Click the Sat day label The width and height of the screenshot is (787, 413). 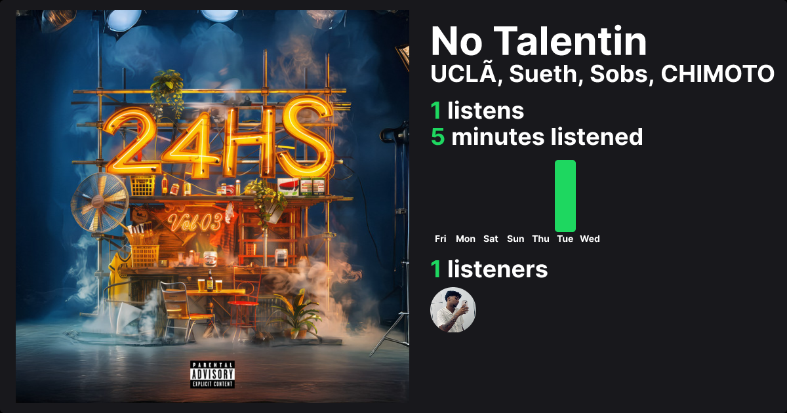[x=491, y=239]
